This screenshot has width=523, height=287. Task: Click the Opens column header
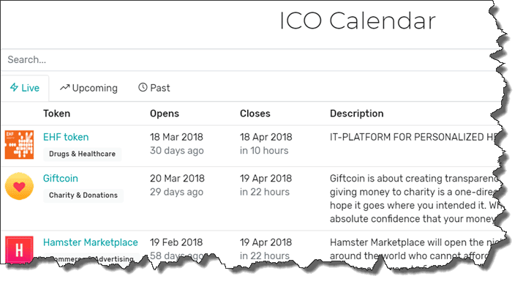click(x=165, y=113)
